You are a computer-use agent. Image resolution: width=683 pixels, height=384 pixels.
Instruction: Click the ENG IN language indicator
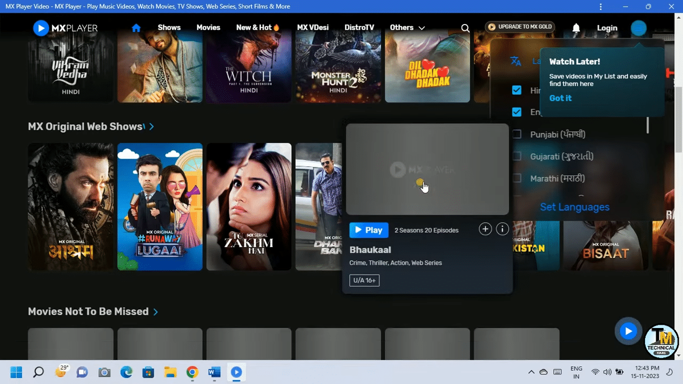click(x=576, y=372)
